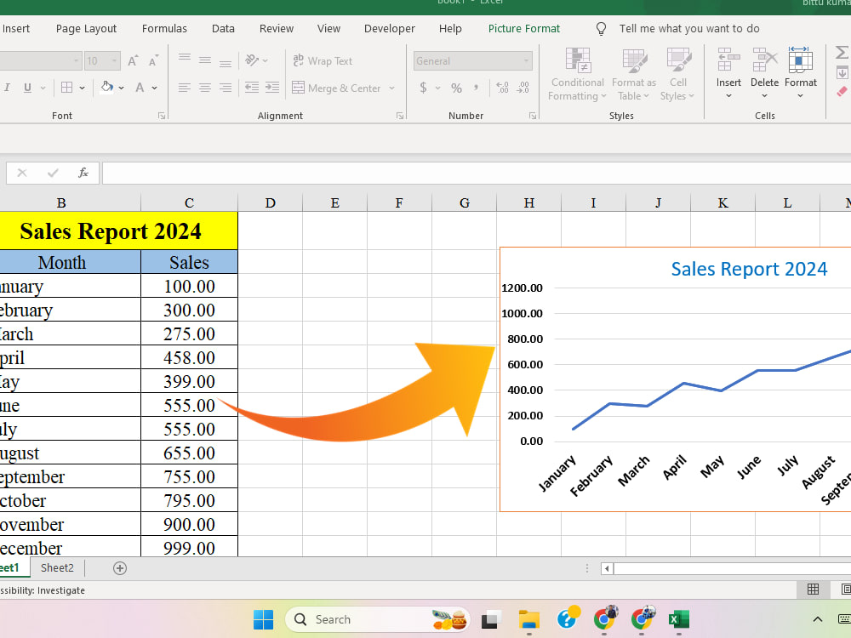Open the Developer tab
The image size is (851, 638).
coord(389,29)
